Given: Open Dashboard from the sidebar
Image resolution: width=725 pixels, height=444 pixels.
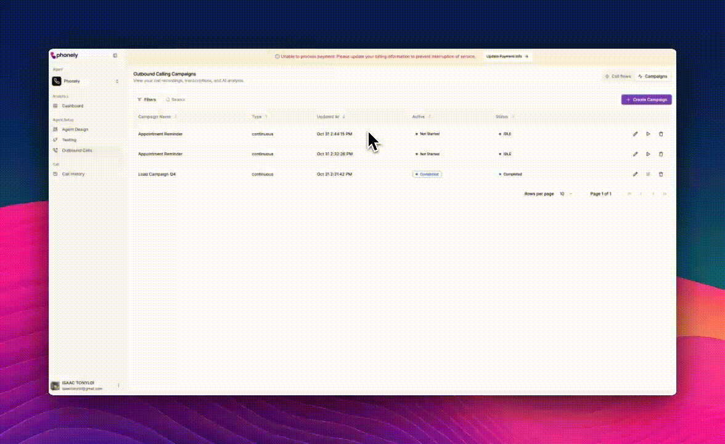Looking at the screenshot, I should [x=73, y=106].
